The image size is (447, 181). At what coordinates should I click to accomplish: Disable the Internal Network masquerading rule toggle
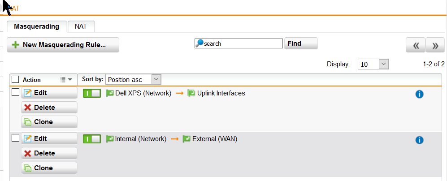(x=92, y=139)
